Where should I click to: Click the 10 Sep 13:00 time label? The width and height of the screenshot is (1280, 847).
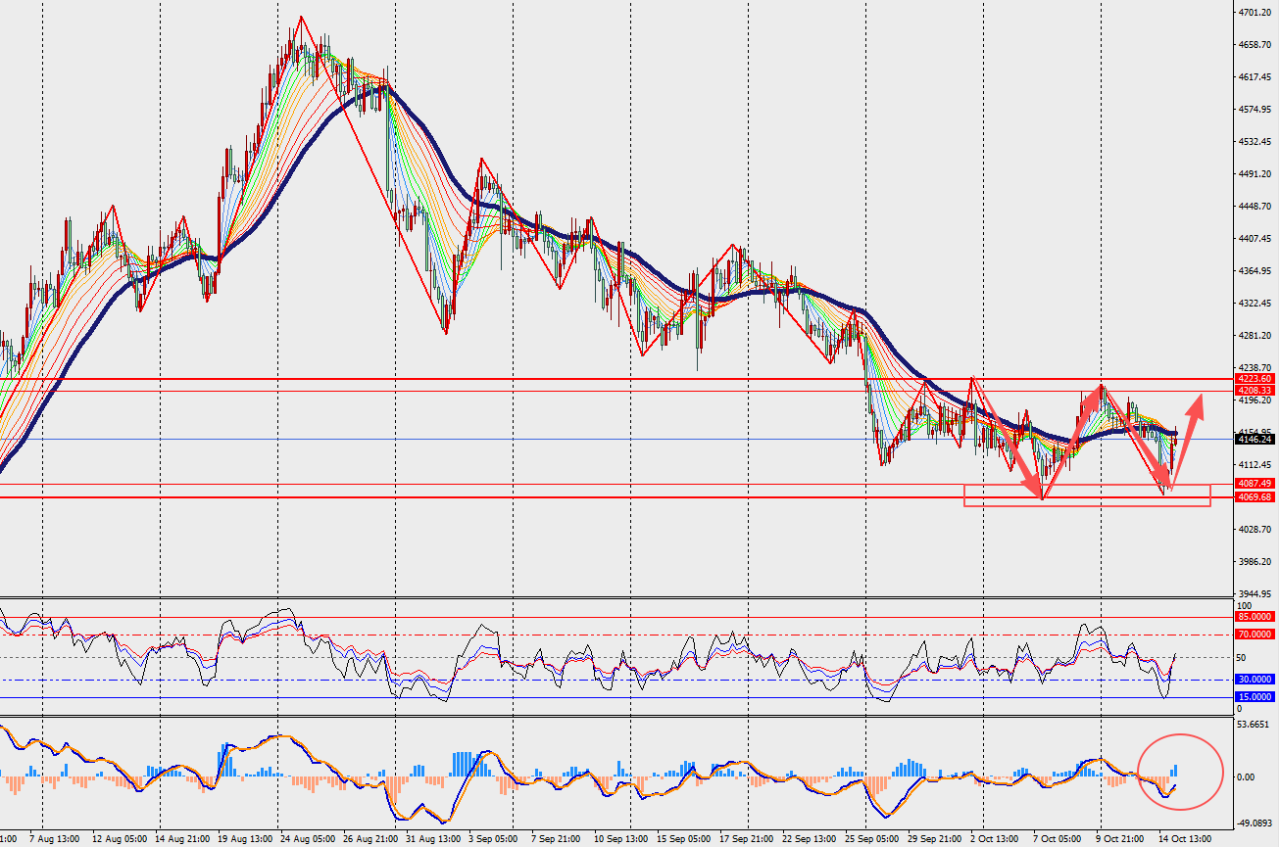619,840
